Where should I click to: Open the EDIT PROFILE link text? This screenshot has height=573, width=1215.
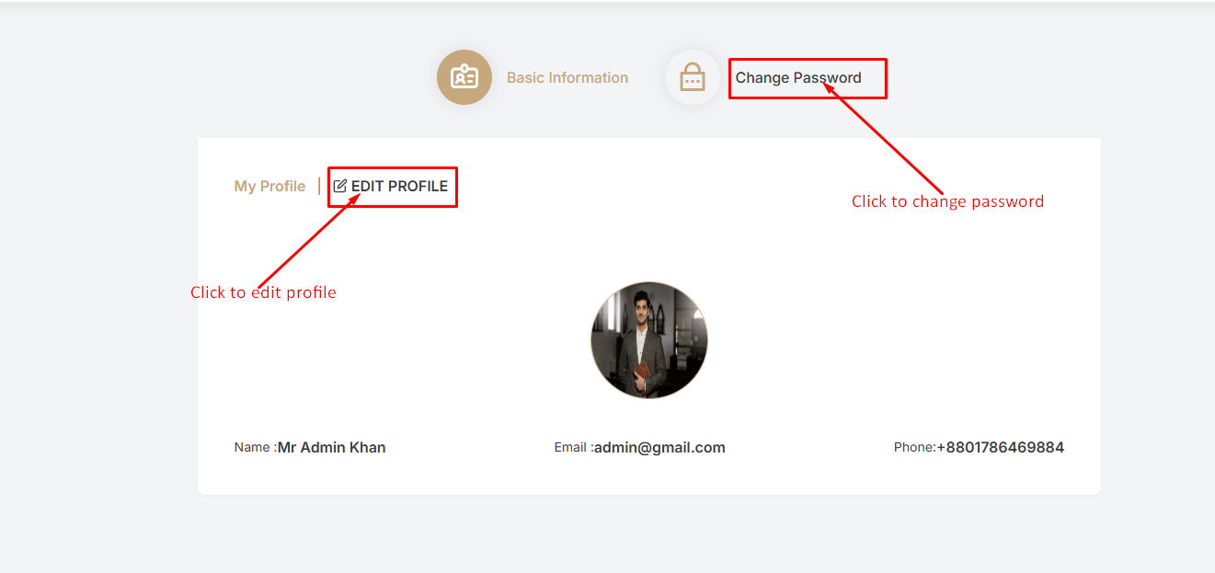coord(399,186)
